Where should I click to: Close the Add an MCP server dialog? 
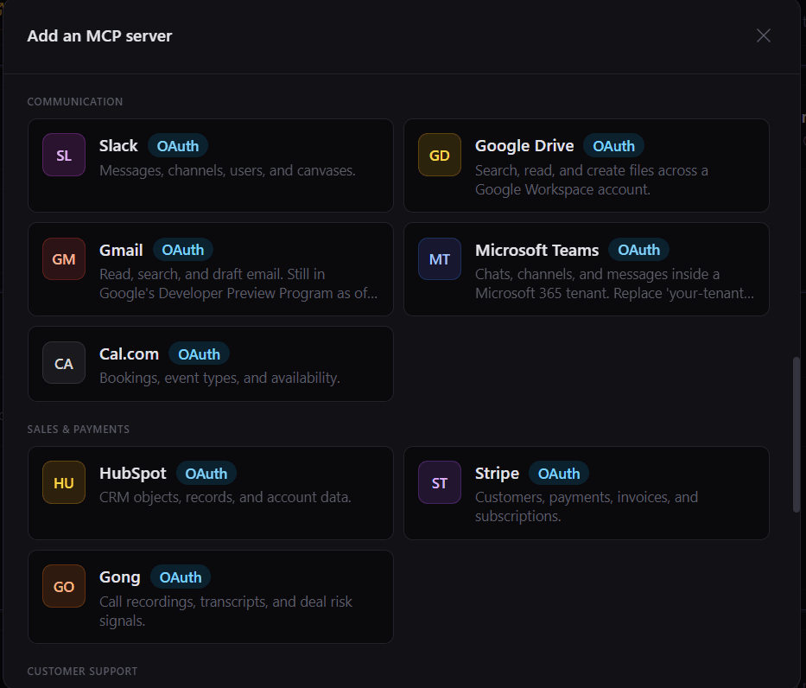point(764,35)
